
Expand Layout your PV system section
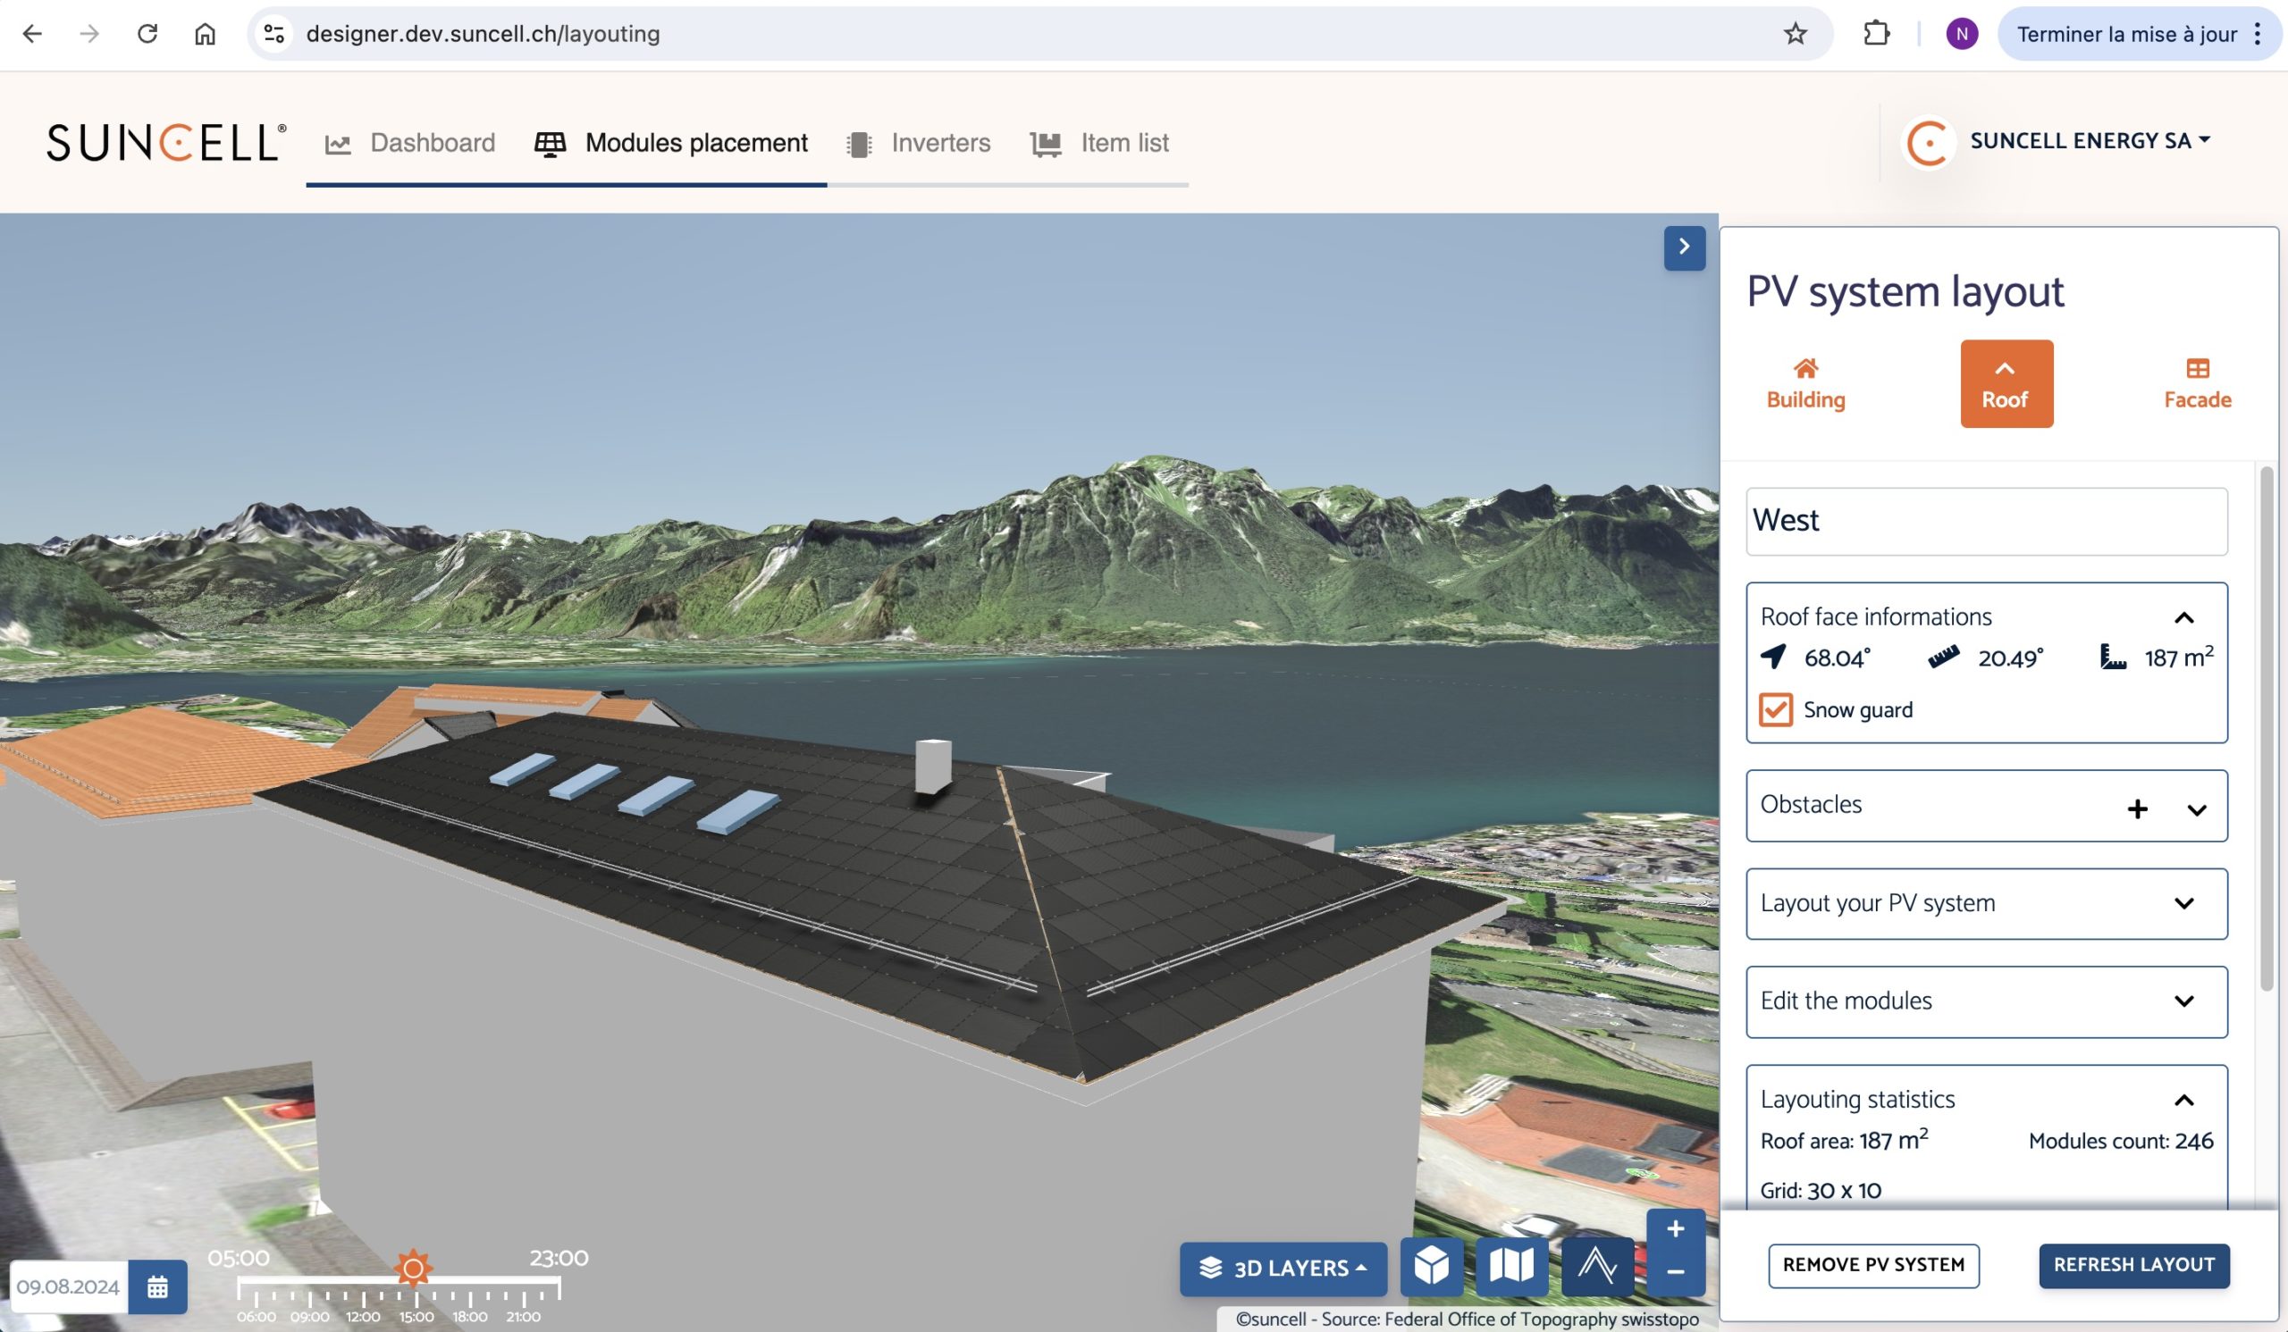[x=2183, y=904]
